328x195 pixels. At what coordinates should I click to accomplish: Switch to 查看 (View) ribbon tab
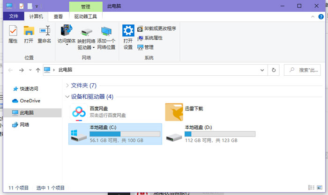pos(58,16)
